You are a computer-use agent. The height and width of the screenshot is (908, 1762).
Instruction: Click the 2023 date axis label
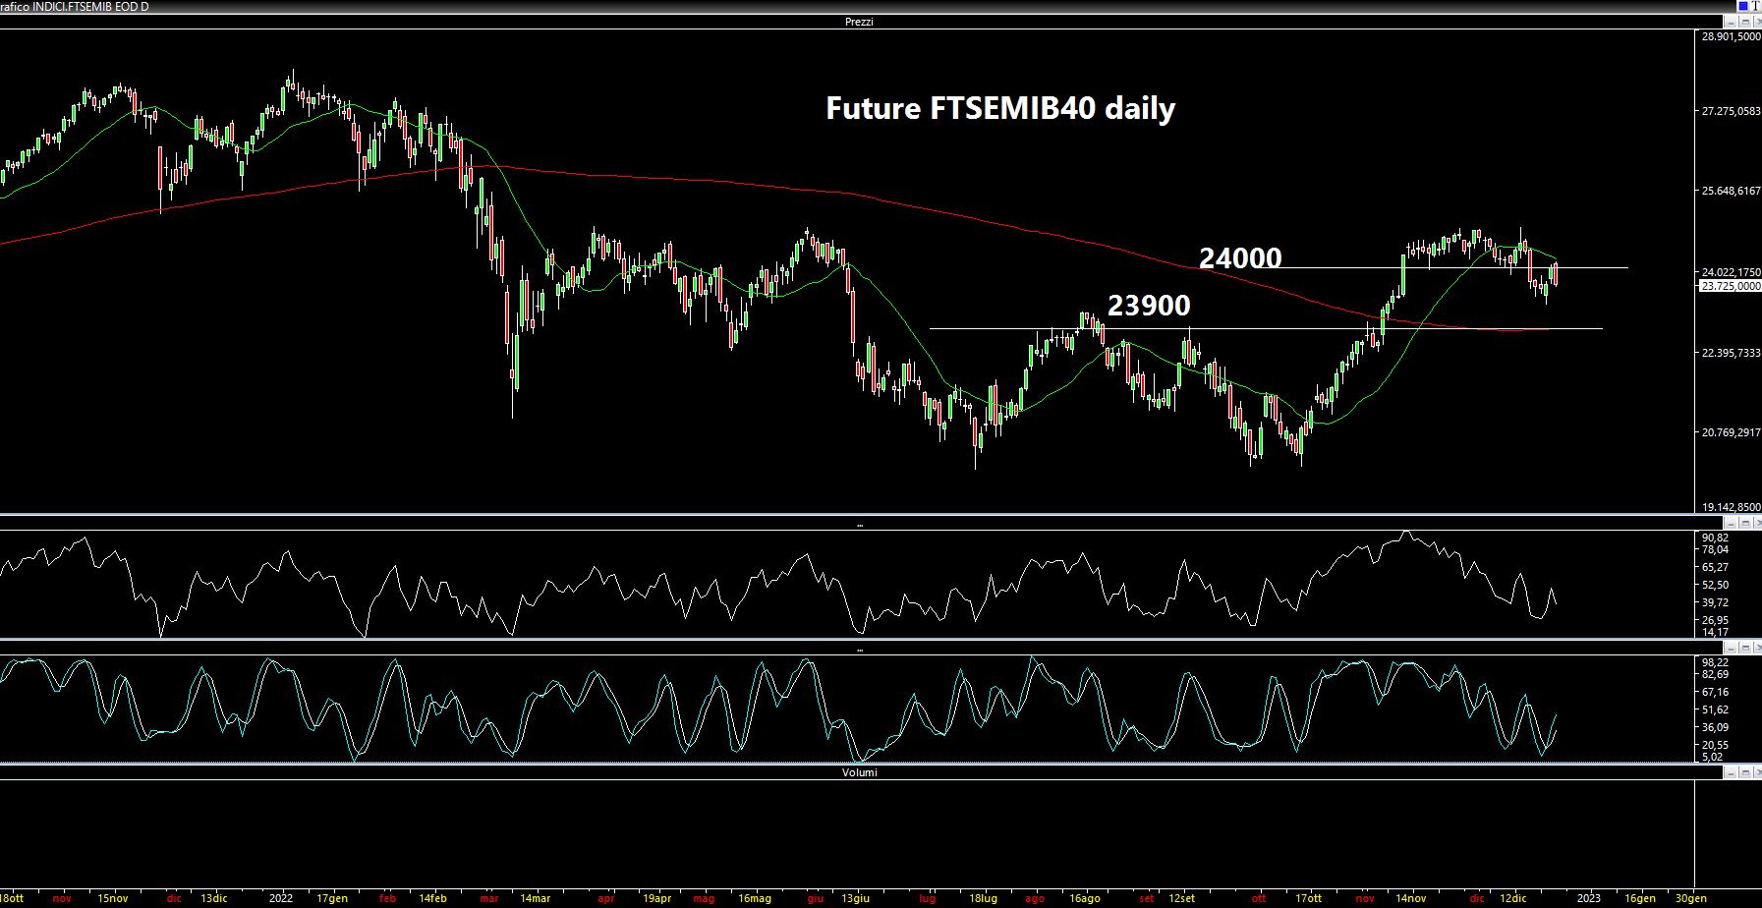[1588, 898]
